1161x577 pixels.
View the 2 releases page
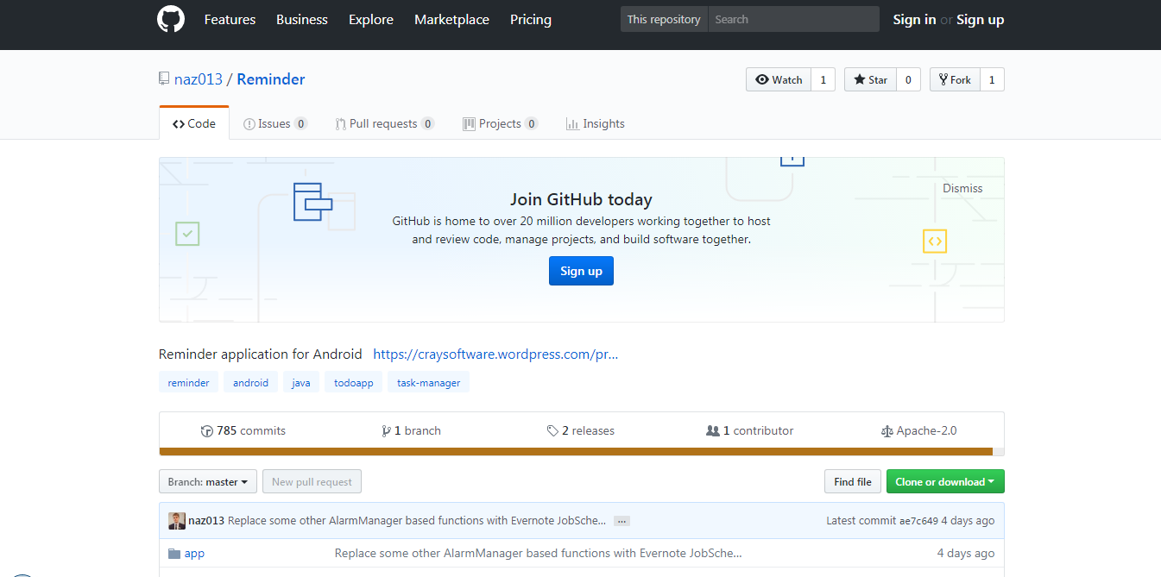click(x=581, y=430)
